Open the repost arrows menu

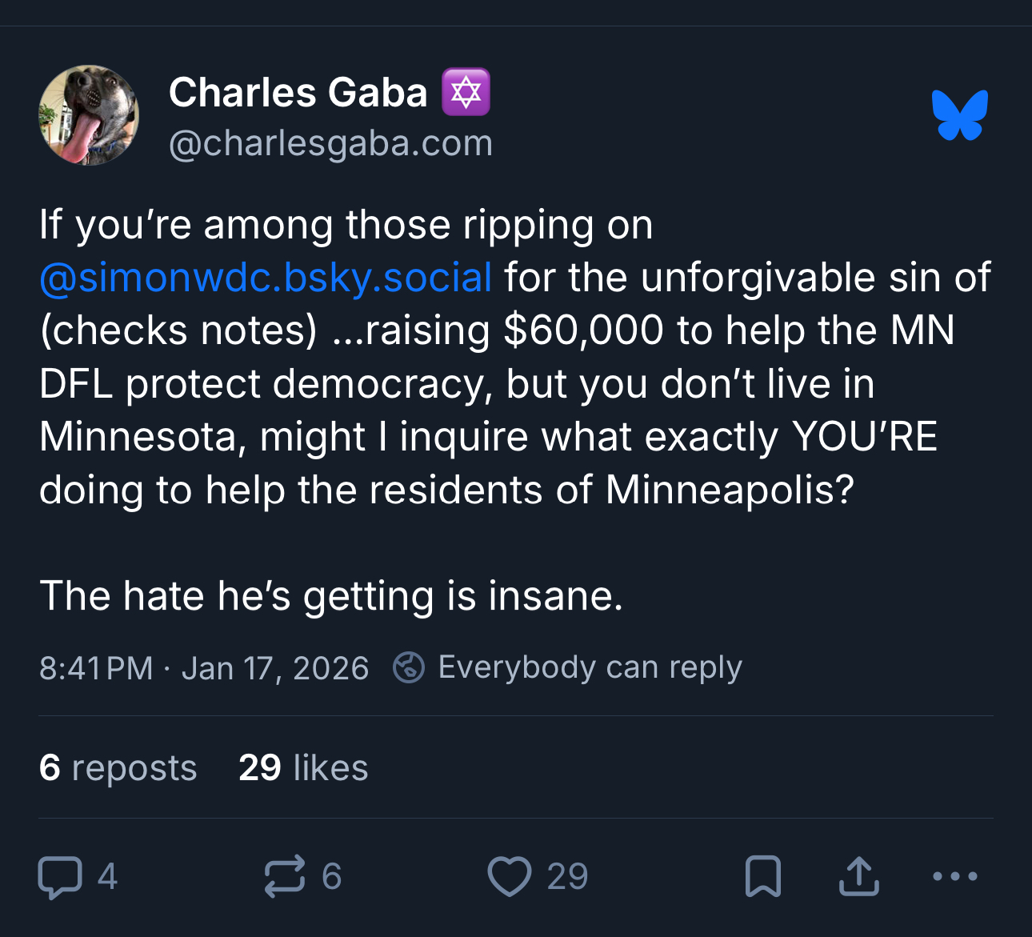pyautogui.click(x=285, y=875)
